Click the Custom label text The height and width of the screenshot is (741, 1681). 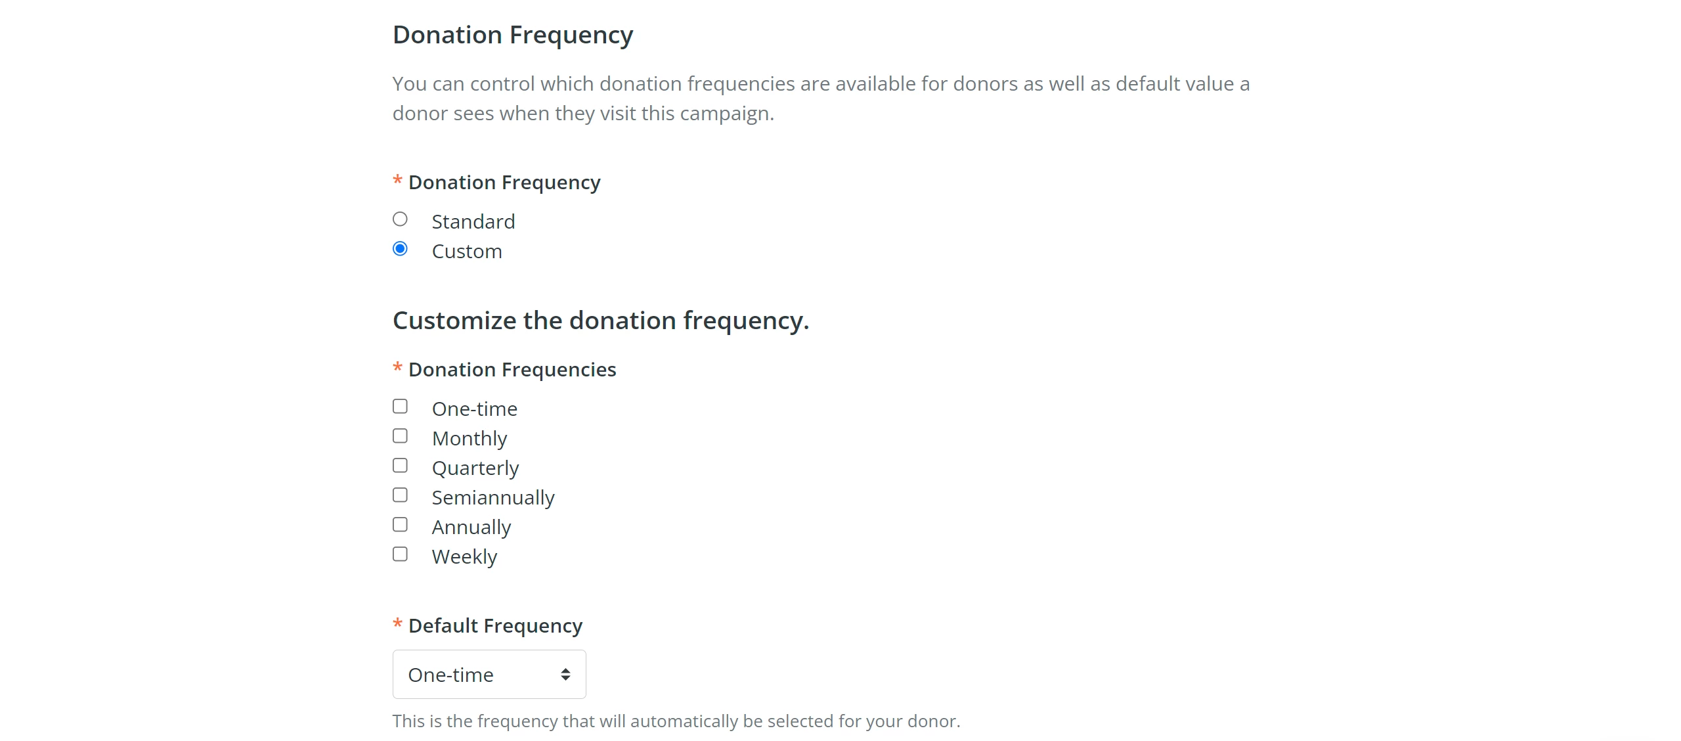[x=467, y=250]
